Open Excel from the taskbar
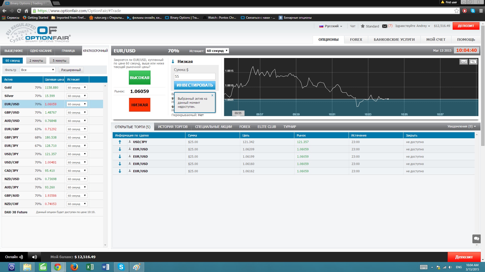The height and width of the screenshot is (272, 485). [x=90, y=267]
